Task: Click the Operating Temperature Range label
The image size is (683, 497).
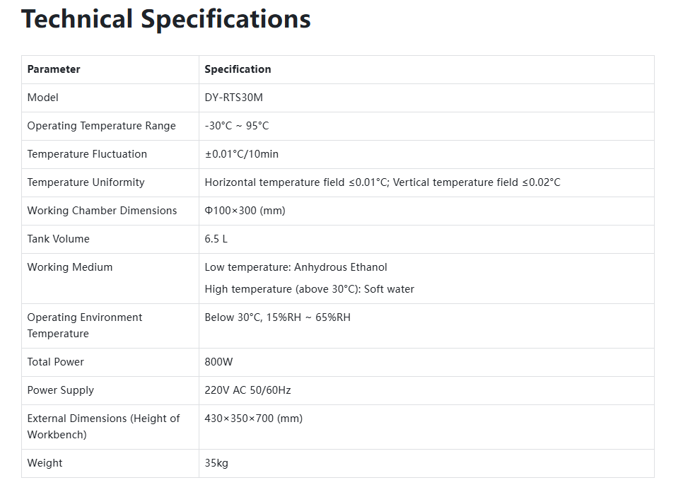Action: [102, 126]
